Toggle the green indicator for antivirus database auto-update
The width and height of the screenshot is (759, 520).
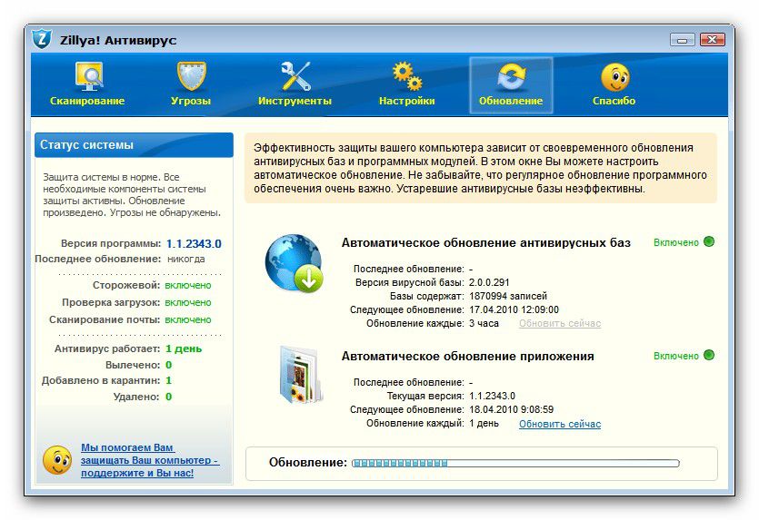pos(709,241)
